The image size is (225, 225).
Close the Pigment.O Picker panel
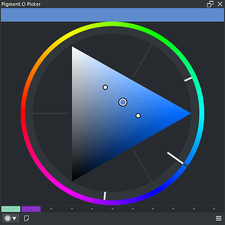220,4
